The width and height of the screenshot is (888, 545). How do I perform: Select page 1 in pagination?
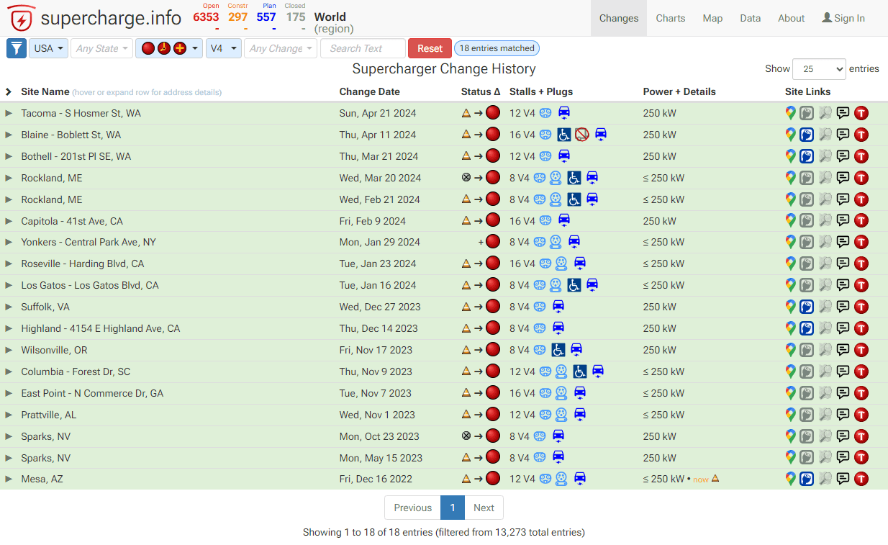click(452, 508)
